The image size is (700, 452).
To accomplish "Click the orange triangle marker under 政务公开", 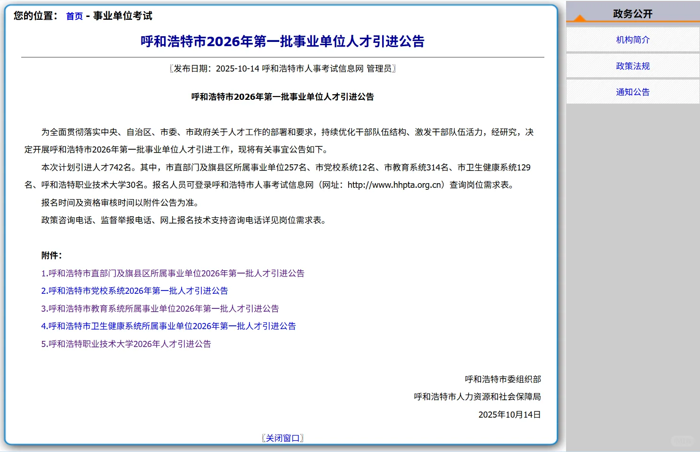I will 580,18.
